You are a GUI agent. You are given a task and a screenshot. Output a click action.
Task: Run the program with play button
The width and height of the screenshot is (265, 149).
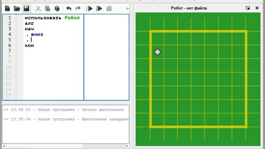[89, 9]
